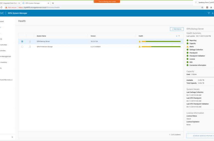214x141 pixels.
Task: Click the Garbage Collection summary label
Action: [x=196, y=50]
